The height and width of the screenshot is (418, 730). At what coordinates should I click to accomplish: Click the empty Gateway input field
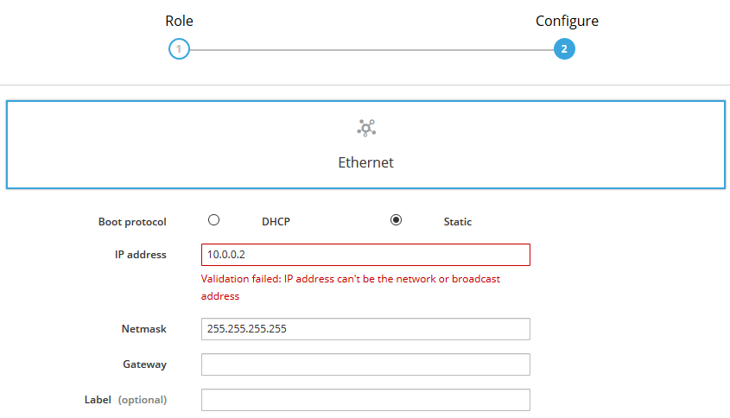[365, 364]
